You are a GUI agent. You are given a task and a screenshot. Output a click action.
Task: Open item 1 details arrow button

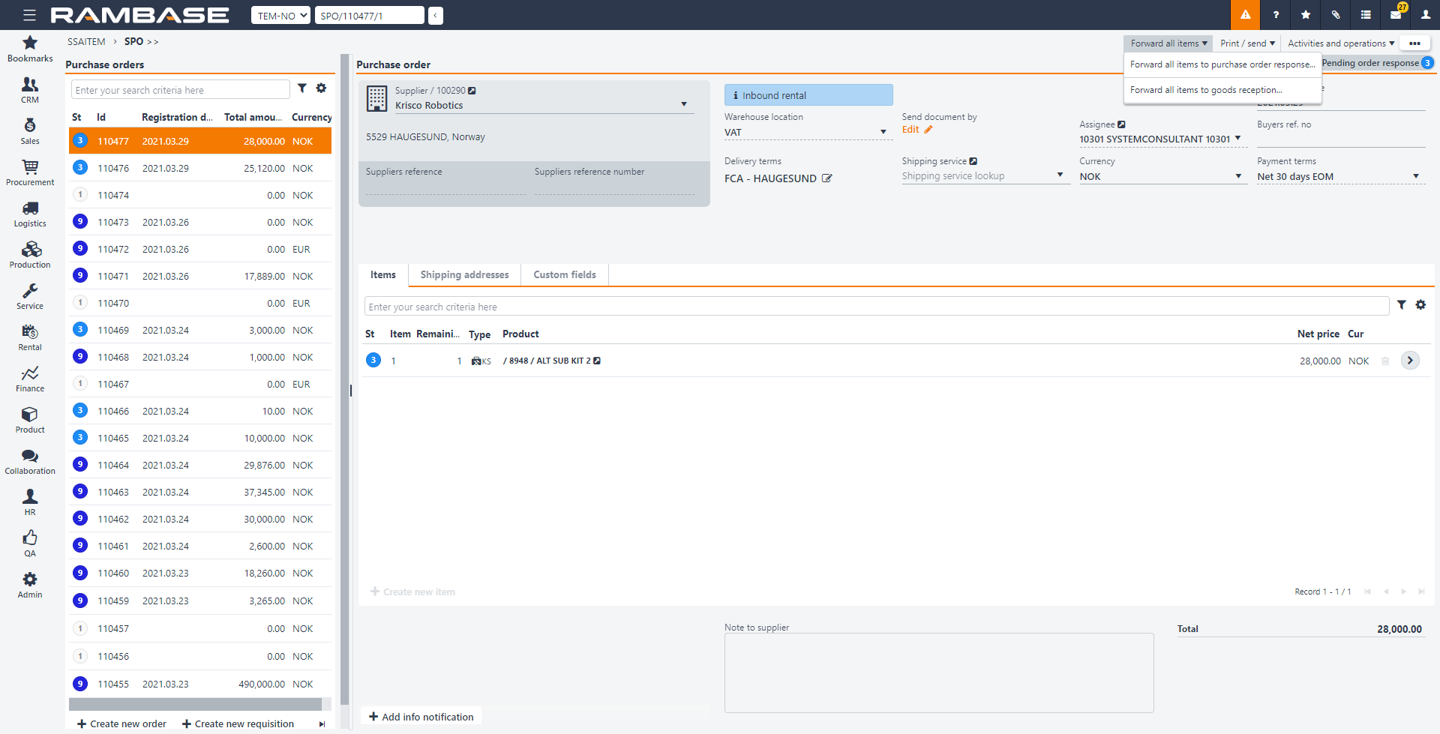tap(1410, 361)
